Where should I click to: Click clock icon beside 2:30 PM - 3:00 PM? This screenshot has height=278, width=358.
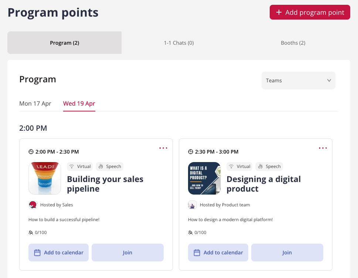click(191, 152)
